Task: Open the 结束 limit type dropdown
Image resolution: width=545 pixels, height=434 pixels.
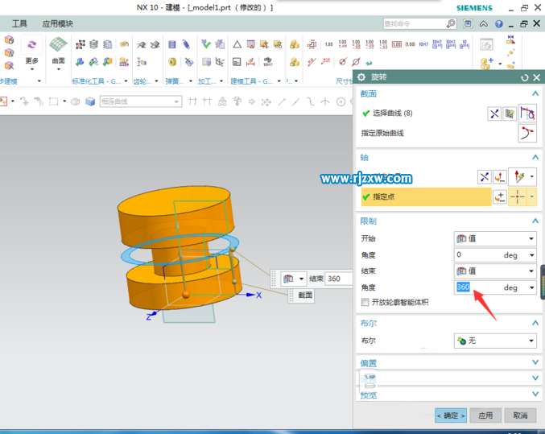Action: [x=494, y=271]
